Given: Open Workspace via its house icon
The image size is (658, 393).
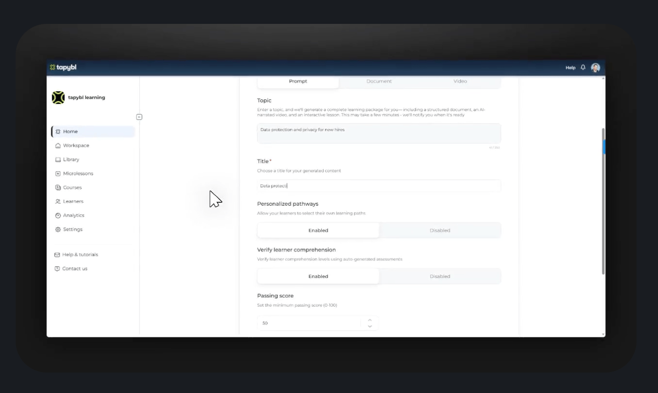Looking at the screenshot, I should (x=58, y=146).
